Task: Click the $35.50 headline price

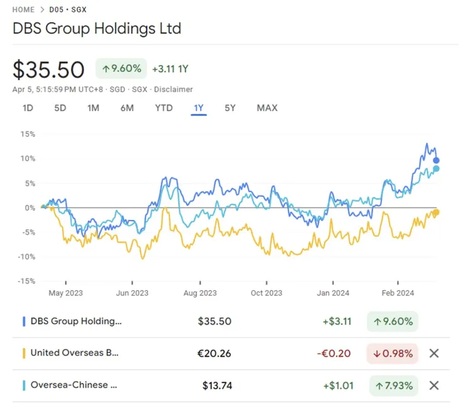Action: [48, 70]
